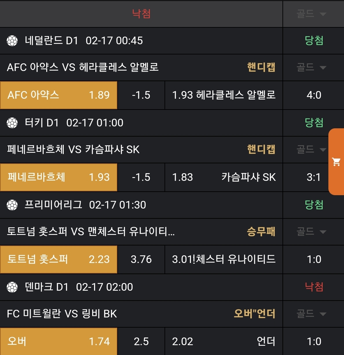Select 헤라클레스 알멜로 1.93 odds option
Screen dimensions: 344x355
[223, 95]
